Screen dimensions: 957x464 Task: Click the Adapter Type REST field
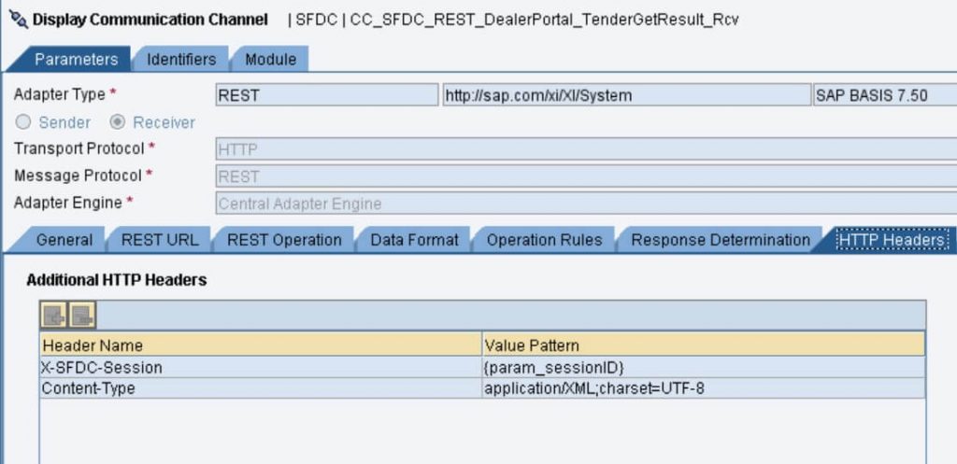pyautogui.click(x=326, y=95)
